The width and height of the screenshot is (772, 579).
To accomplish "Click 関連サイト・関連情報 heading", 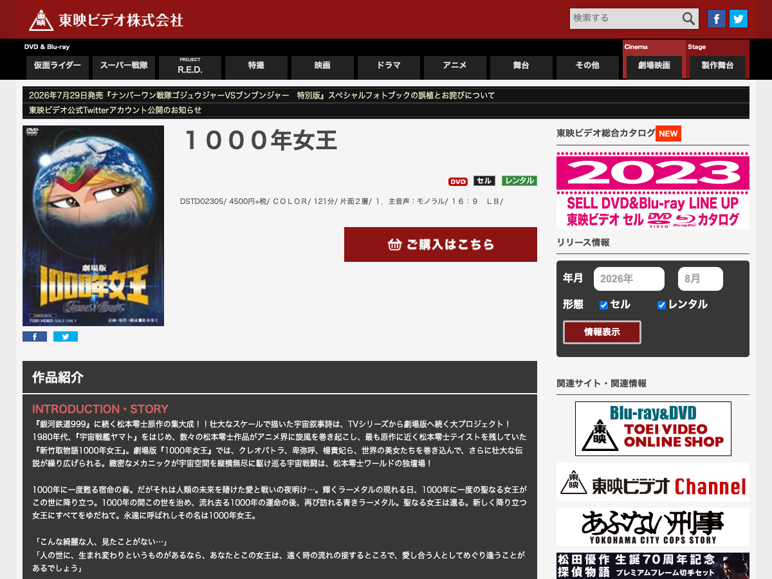I will (602, 383).
